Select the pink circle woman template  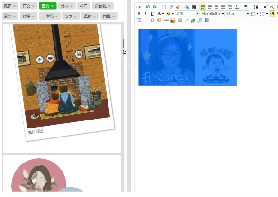[62, 174]
